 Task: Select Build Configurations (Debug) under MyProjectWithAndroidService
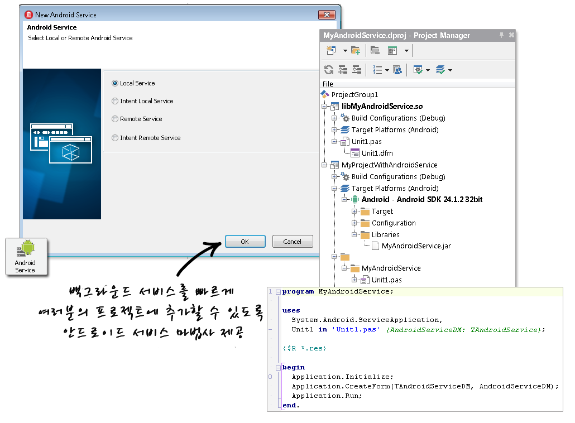(x=398, y=177)
